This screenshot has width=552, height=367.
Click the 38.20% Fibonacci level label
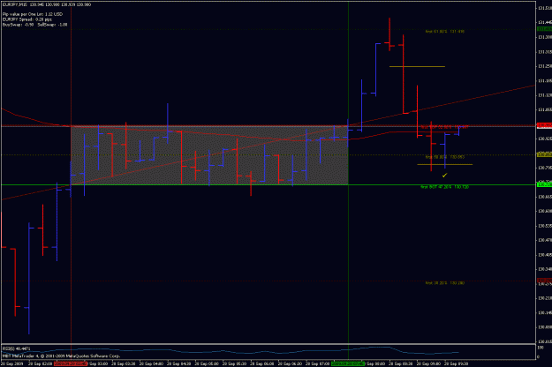[x=444, y=283]
